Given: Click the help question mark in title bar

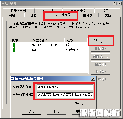Looking at the screenshot, I should (x=115, y=4).
